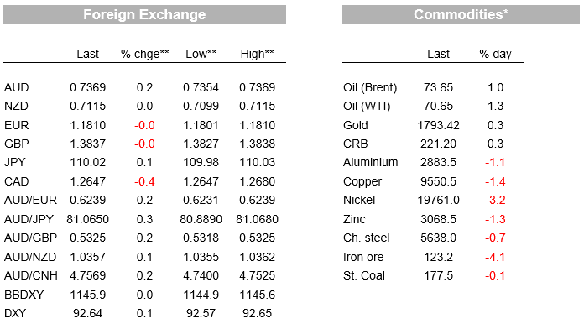Image resolution: width=584 pixels, height=324 pixels.
Task: Select the AUD currency row label
Action: [x=17, y=87]
